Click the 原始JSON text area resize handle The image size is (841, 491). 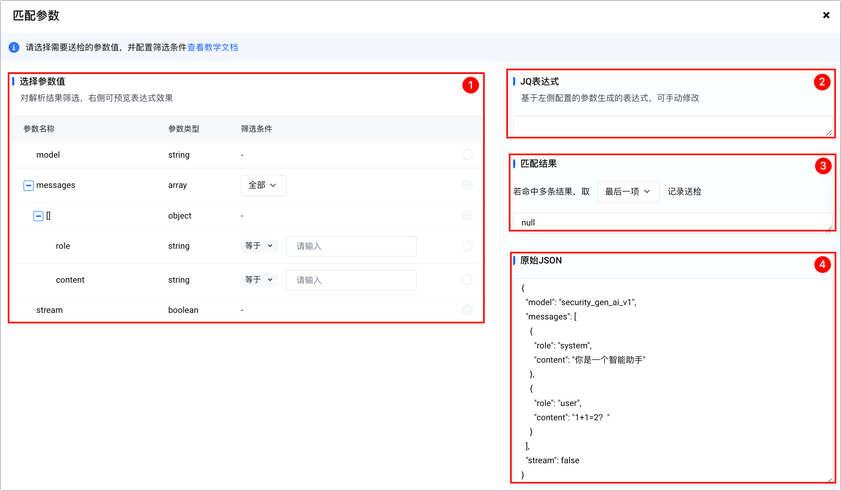click(829, 481)
